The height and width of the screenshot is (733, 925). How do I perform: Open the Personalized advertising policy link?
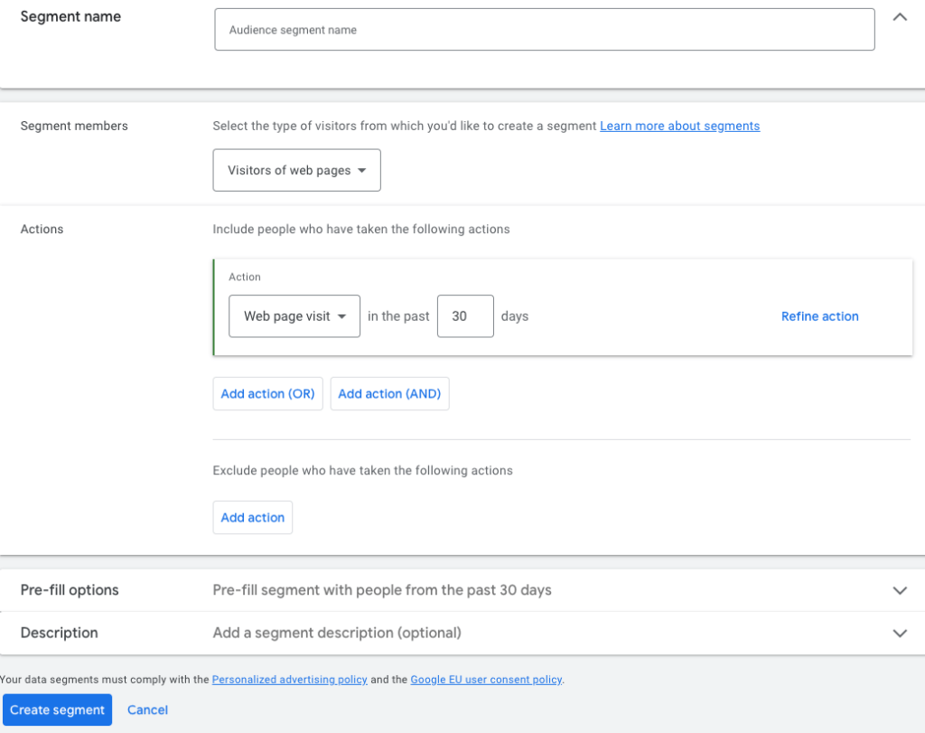(289, 680)
